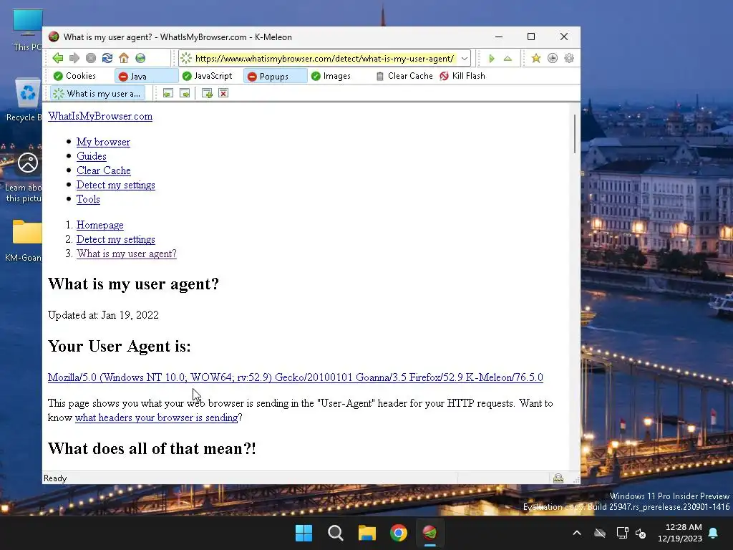Show hidden system tray icons chevron
Image resolution: width=733 pixels, height=550 pixels.
pos(577,533)
